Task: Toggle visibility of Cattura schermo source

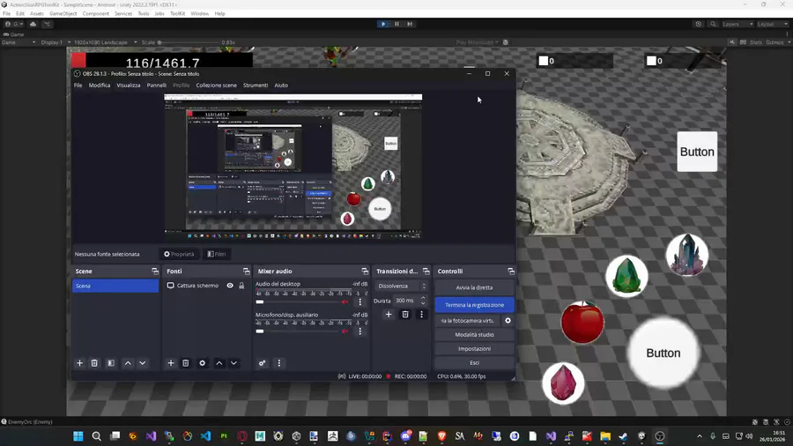Action: (230, 286)
